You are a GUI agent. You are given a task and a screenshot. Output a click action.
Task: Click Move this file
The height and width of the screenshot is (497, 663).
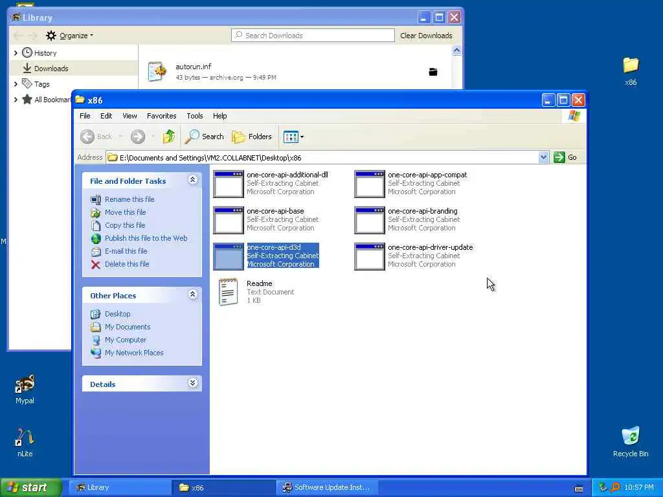125,212
